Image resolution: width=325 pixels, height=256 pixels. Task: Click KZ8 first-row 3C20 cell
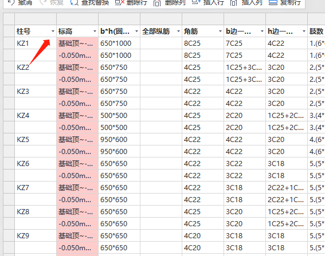tap(245, 211)
